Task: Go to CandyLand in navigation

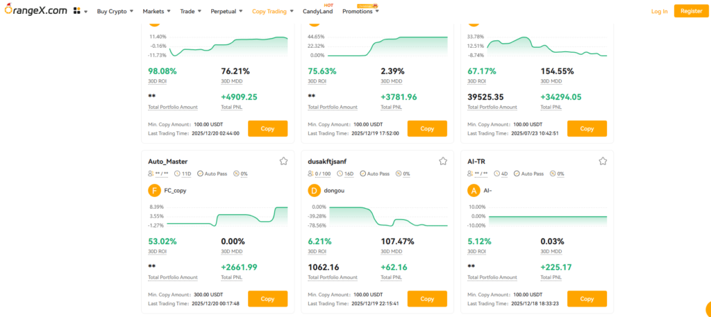Action: [x=318, y=11]
